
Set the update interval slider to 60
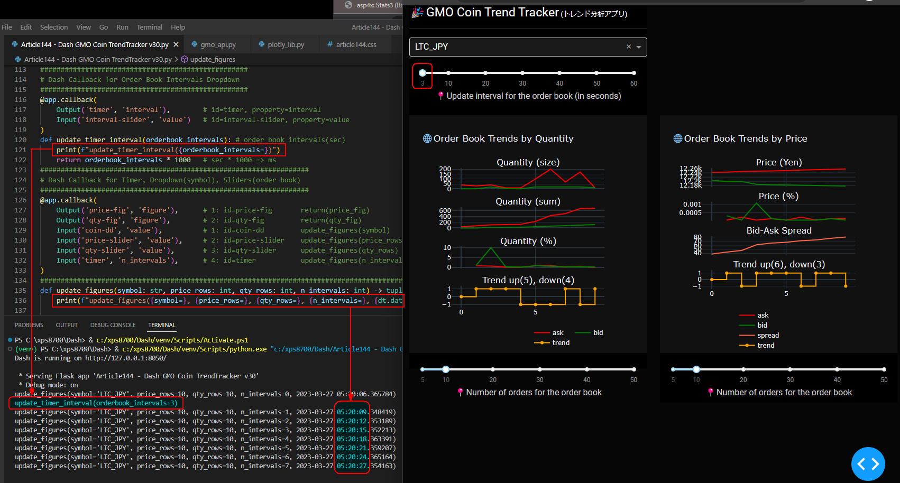633,73
